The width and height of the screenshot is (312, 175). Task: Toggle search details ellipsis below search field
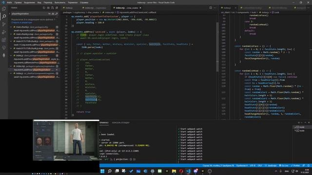tap(57, 17)
